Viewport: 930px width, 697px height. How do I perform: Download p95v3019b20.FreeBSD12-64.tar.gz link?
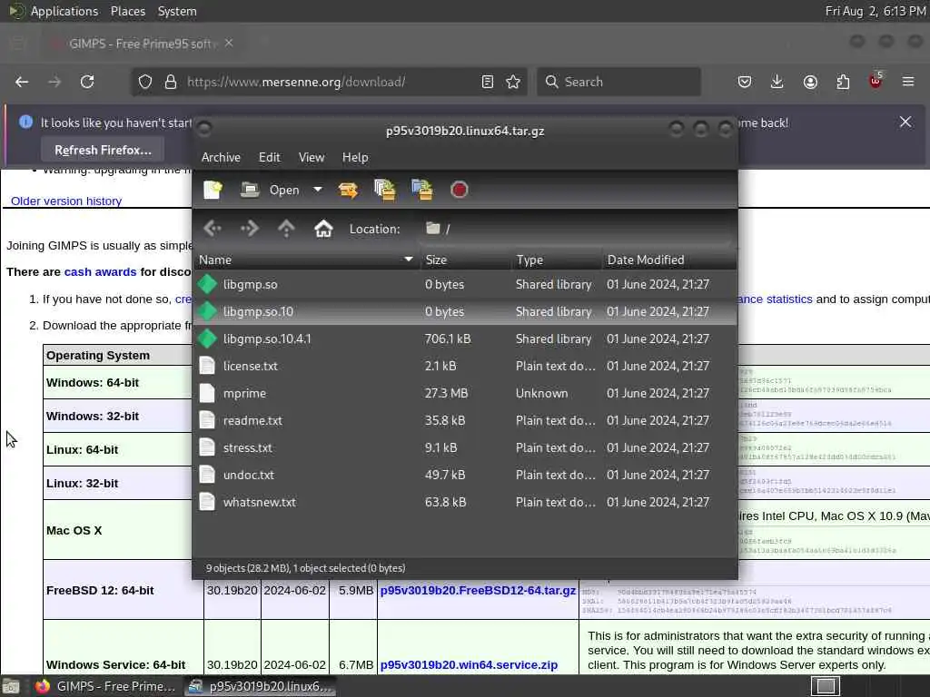(x=478, y=590)
